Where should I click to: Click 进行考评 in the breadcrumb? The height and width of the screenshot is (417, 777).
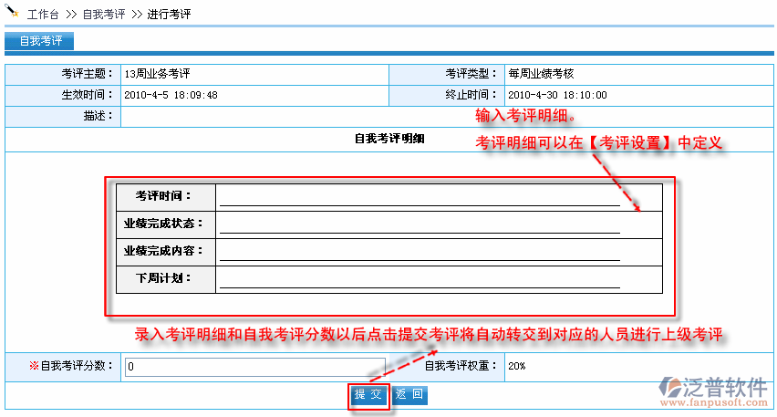(x=169, y=15)
